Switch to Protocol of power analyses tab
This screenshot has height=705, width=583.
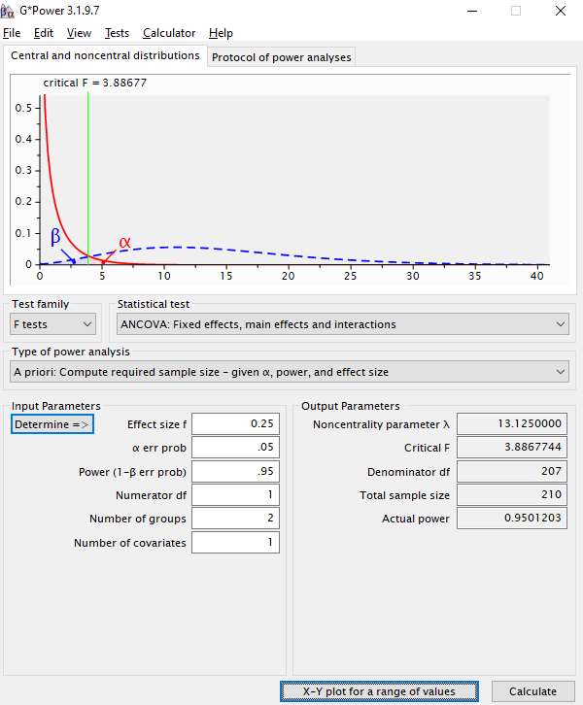tap(281, 57)
